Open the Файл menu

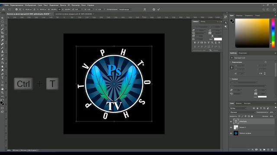pyautogui.click(x=6, y=5)
